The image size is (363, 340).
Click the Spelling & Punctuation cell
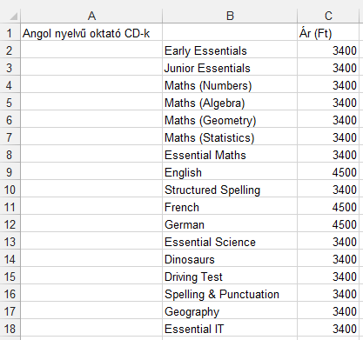pos(230,294)
